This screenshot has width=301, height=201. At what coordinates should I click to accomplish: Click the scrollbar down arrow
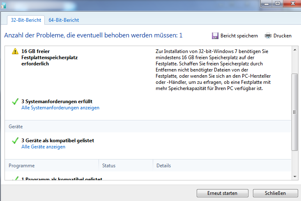point(295,177)
